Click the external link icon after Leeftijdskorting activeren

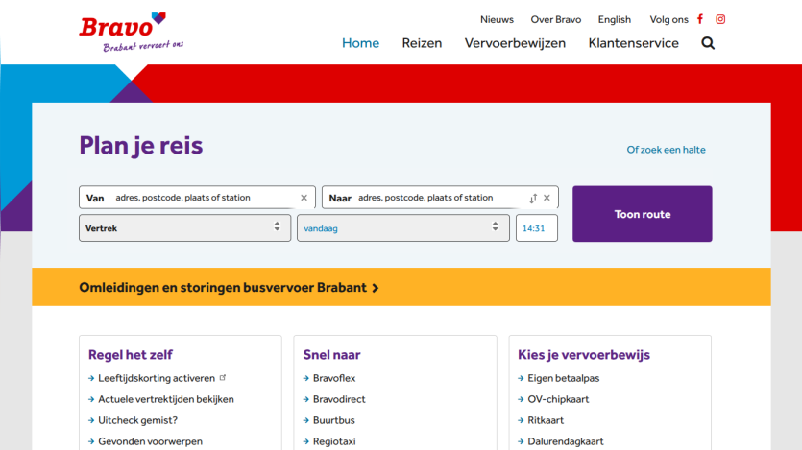pyautogui.click(x=223, y=377)
